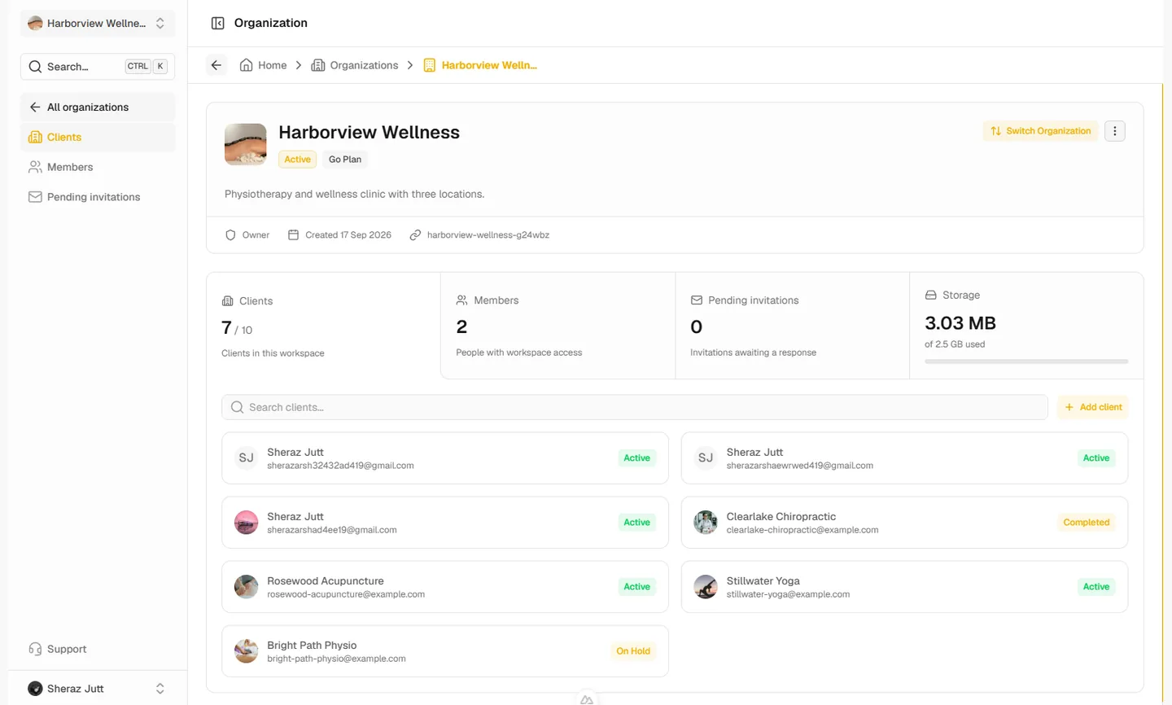Click the Home breadcrumb house icon
The image size is (1172, 705).
pyautogui.click(x=246, y=65)
